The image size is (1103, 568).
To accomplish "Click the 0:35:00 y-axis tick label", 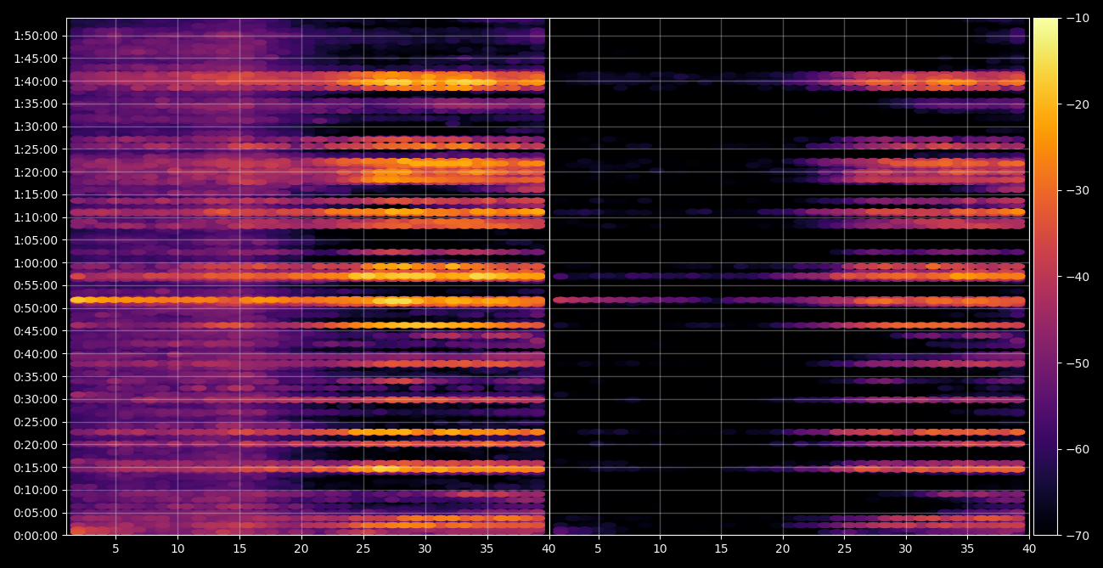I will pos(35,377).
